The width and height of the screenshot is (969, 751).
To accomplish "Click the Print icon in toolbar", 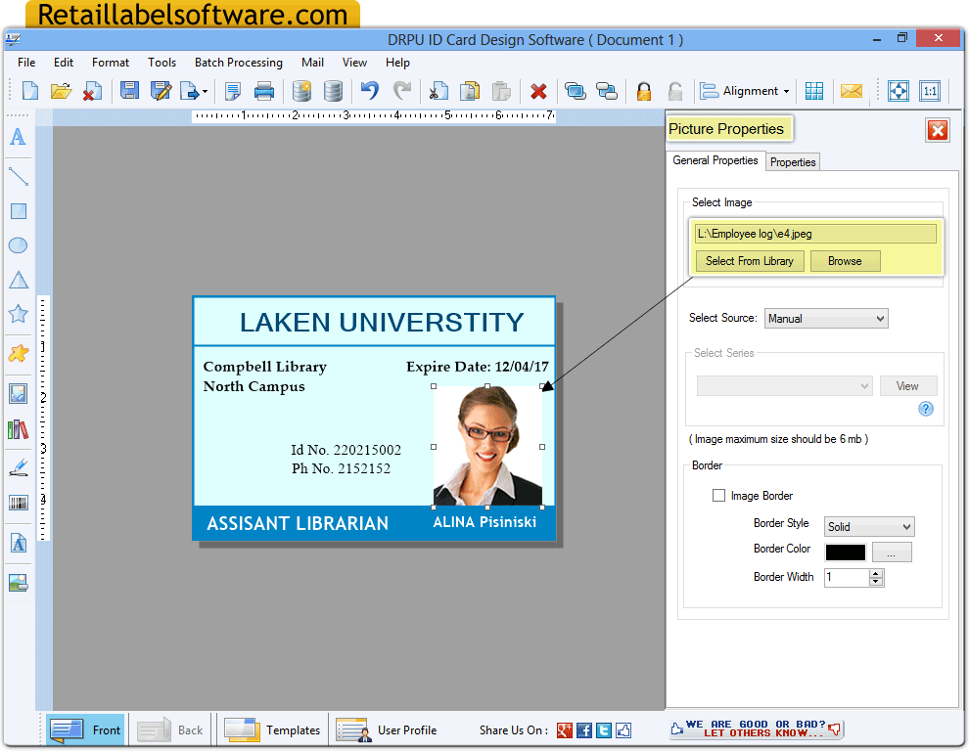I will click(264, 91).
